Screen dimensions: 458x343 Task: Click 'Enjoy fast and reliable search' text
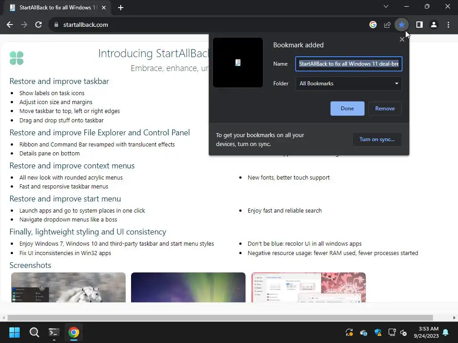tap(284, 211)
